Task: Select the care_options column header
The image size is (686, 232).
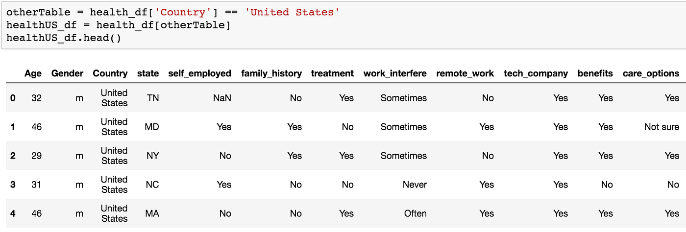Action: 651,73
